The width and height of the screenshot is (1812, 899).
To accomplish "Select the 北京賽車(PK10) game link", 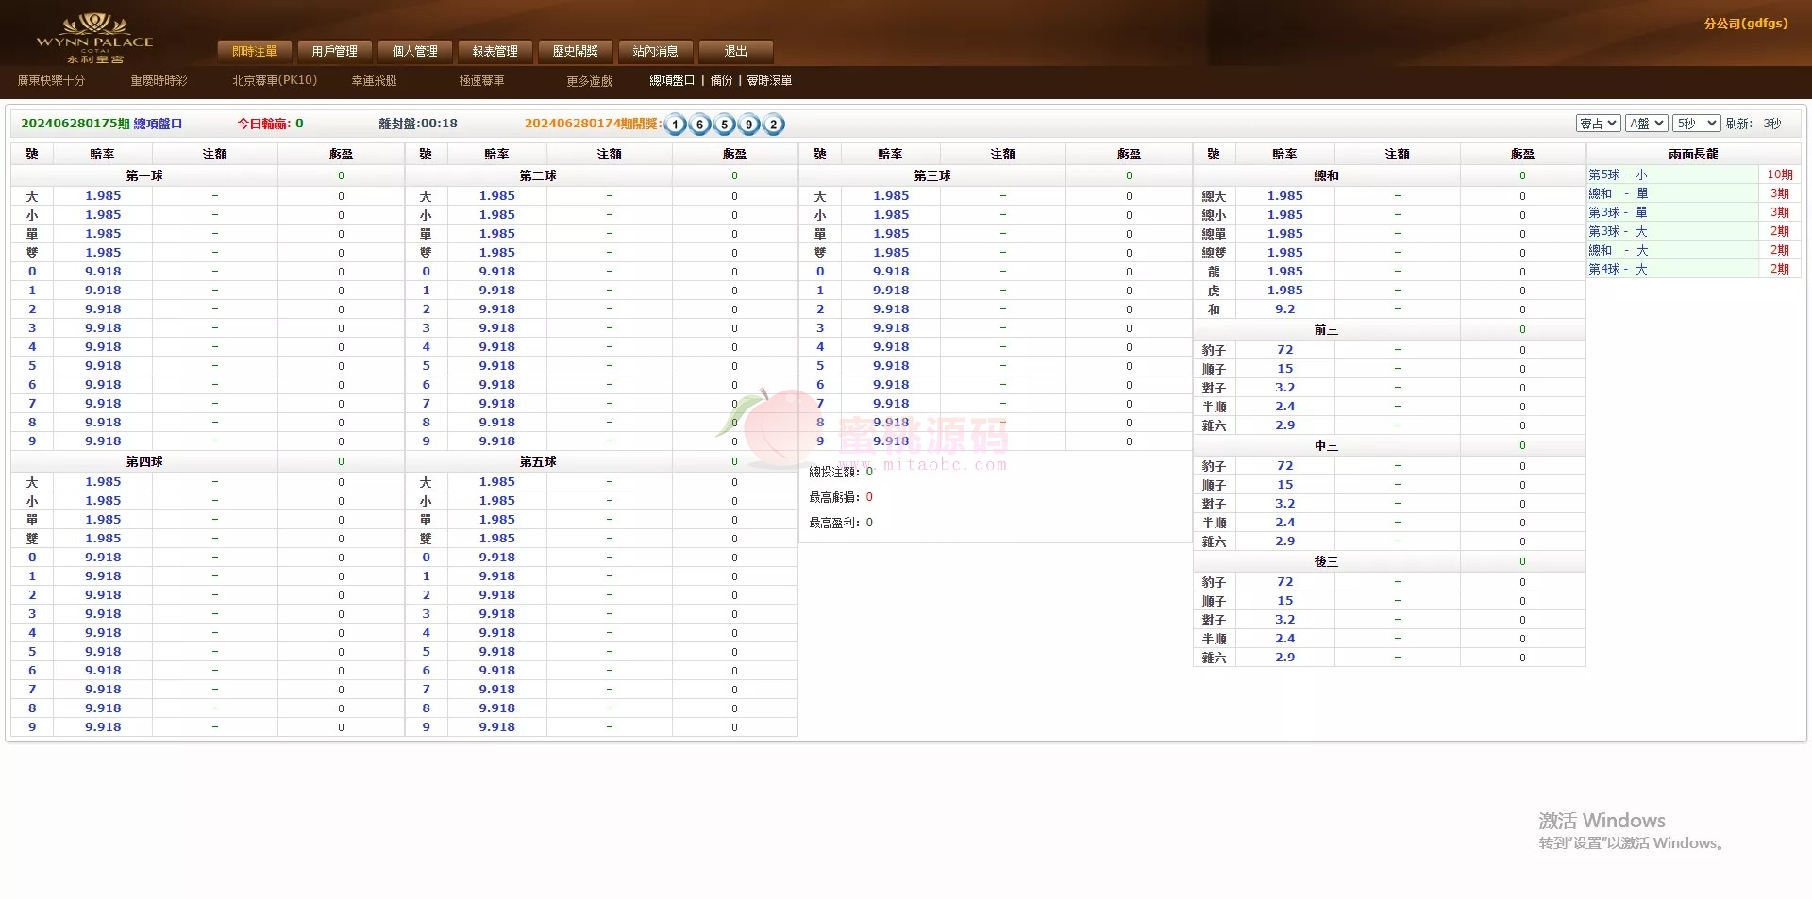I will (x=275, y=81).
